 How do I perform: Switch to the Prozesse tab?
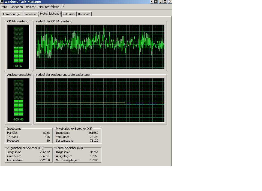31,14
